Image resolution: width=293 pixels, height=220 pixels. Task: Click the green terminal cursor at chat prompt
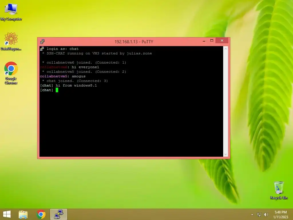click(57, 90)
